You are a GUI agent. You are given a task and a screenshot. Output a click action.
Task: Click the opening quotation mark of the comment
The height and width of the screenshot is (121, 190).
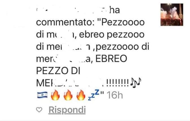coord(100,20)
